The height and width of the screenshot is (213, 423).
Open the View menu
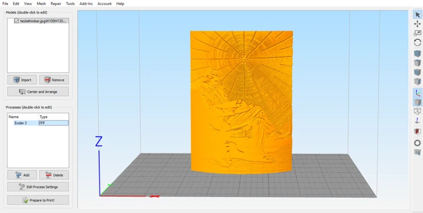point(28,4)
